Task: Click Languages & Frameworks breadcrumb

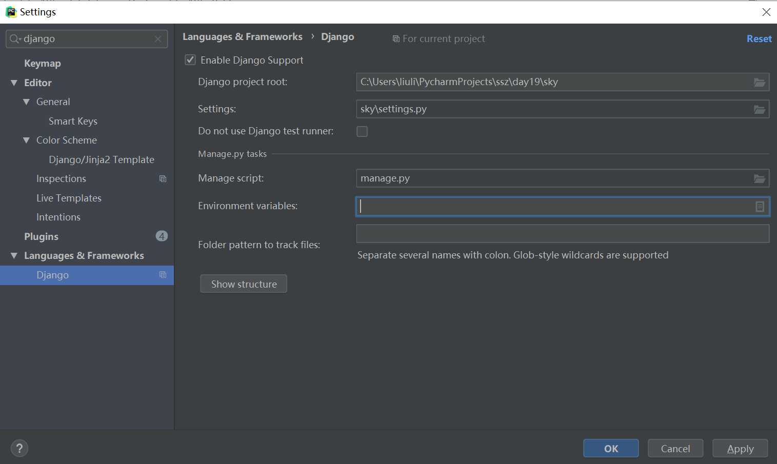Action: (x=243, y=37)
